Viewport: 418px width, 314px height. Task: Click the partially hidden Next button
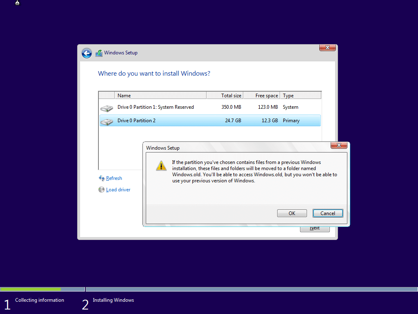(315, 229)
